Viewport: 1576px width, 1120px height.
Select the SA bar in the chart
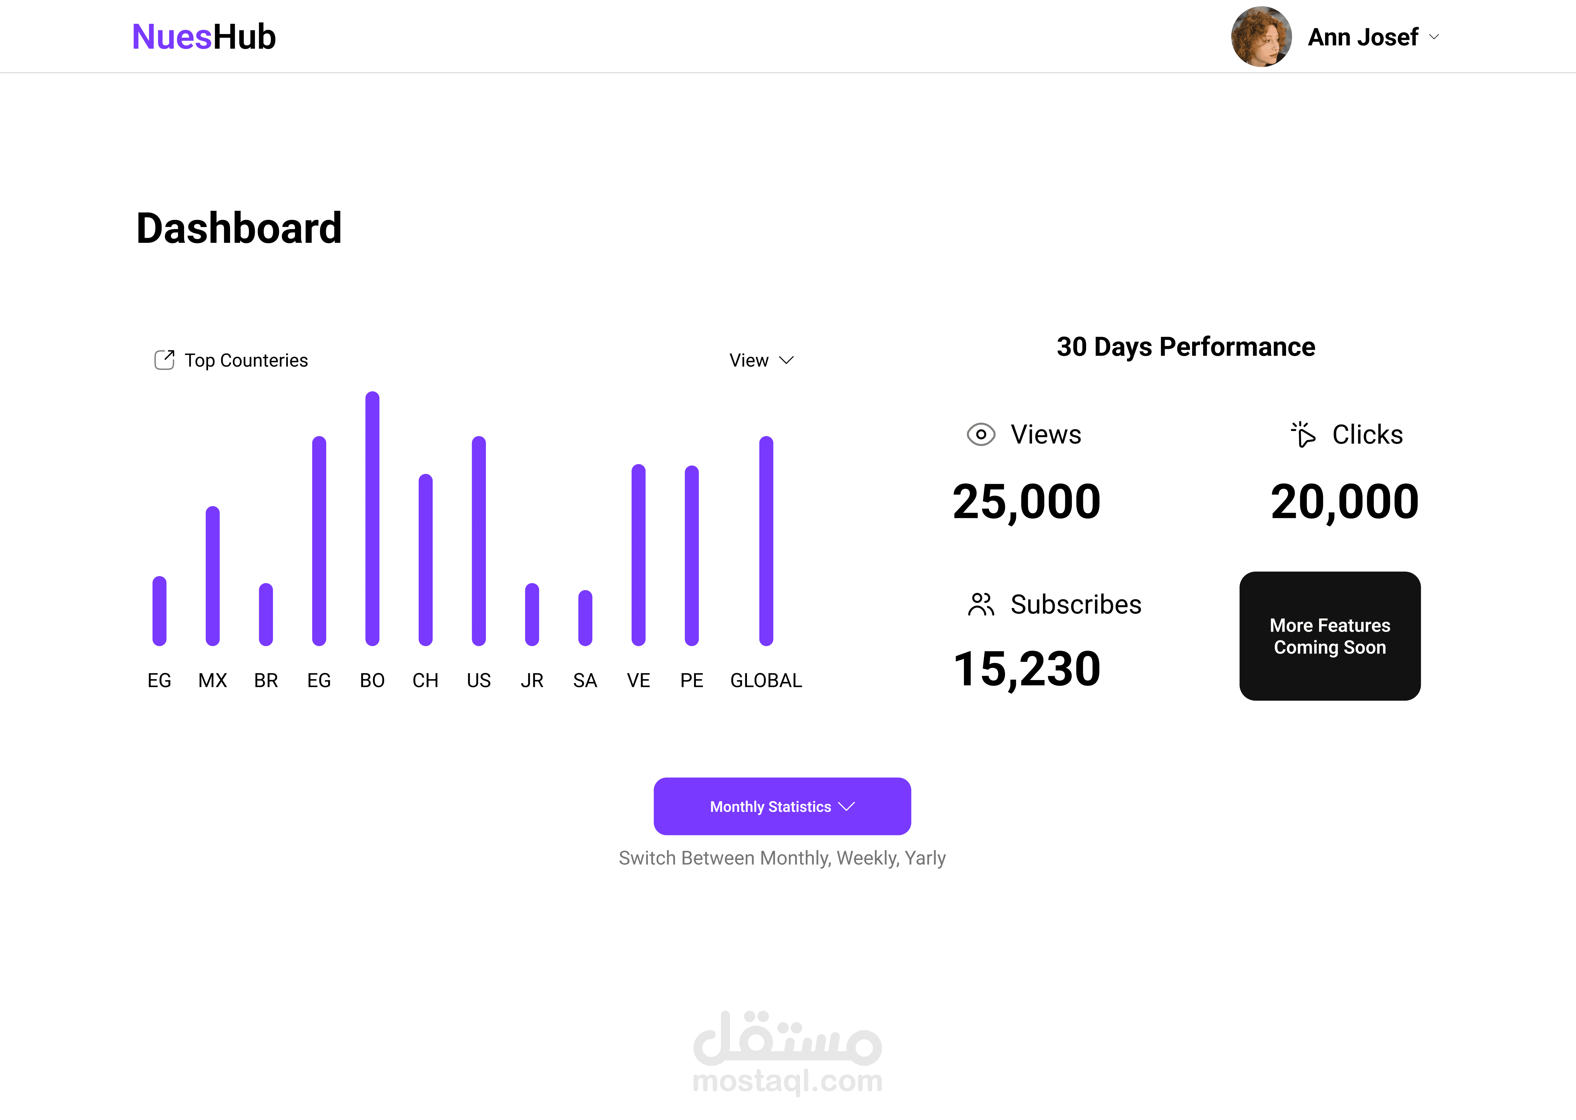[x=585, y=617]
